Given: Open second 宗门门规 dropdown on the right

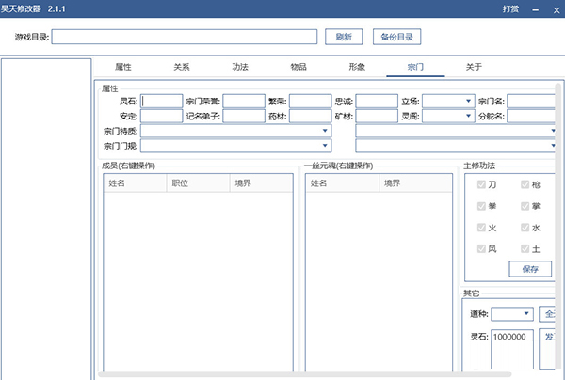Looking at the screenshot, I should click(456, 146).
